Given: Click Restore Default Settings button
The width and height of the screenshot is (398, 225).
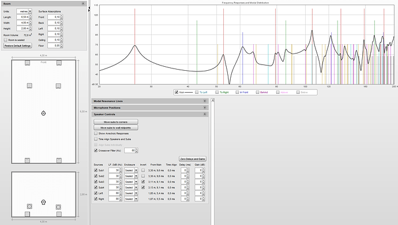Looking at the screenshot, I should click(x=18, y=45).
